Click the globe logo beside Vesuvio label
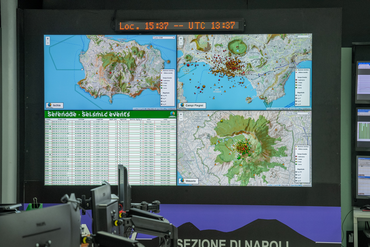The height and width of the screenshot is (247, 370). tap(183, 181)
